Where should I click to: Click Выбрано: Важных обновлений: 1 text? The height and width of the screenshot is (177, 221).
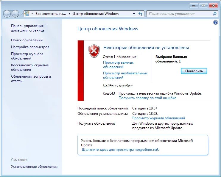(x=171, y=59)
